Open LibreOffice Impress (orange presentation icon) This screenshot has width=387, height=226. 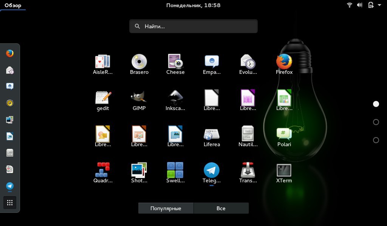point(139,137)
